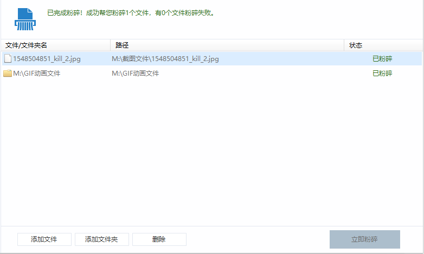Click the 已粉碎 status of the GIF动画文件 row

(382, 73)
